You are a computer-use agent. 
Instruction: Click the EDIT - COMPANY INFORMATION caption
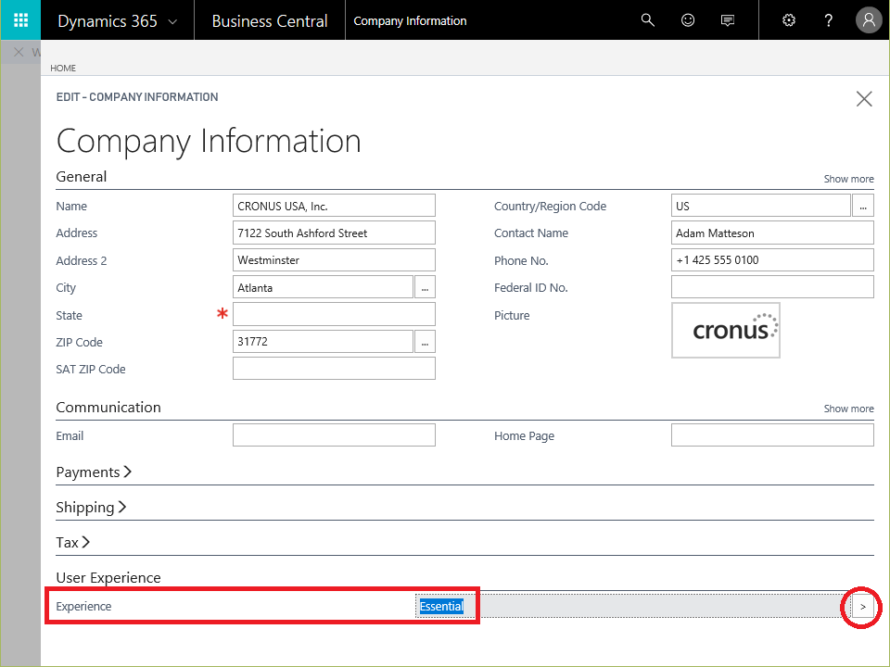pos(137,97)
